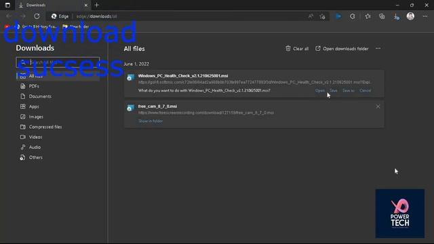This screenshot has width=434, height=244.
Task: Click the Audio music note icon
Action: click(x=22, y=147)
